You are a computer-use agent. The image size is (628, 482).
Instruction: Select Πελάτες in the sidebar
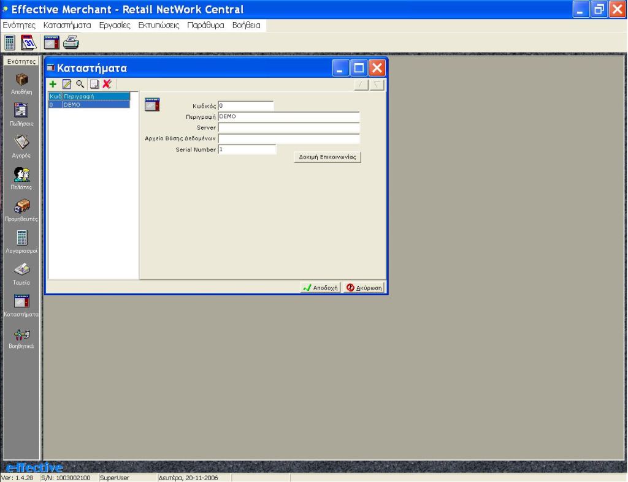pos(21,178)
